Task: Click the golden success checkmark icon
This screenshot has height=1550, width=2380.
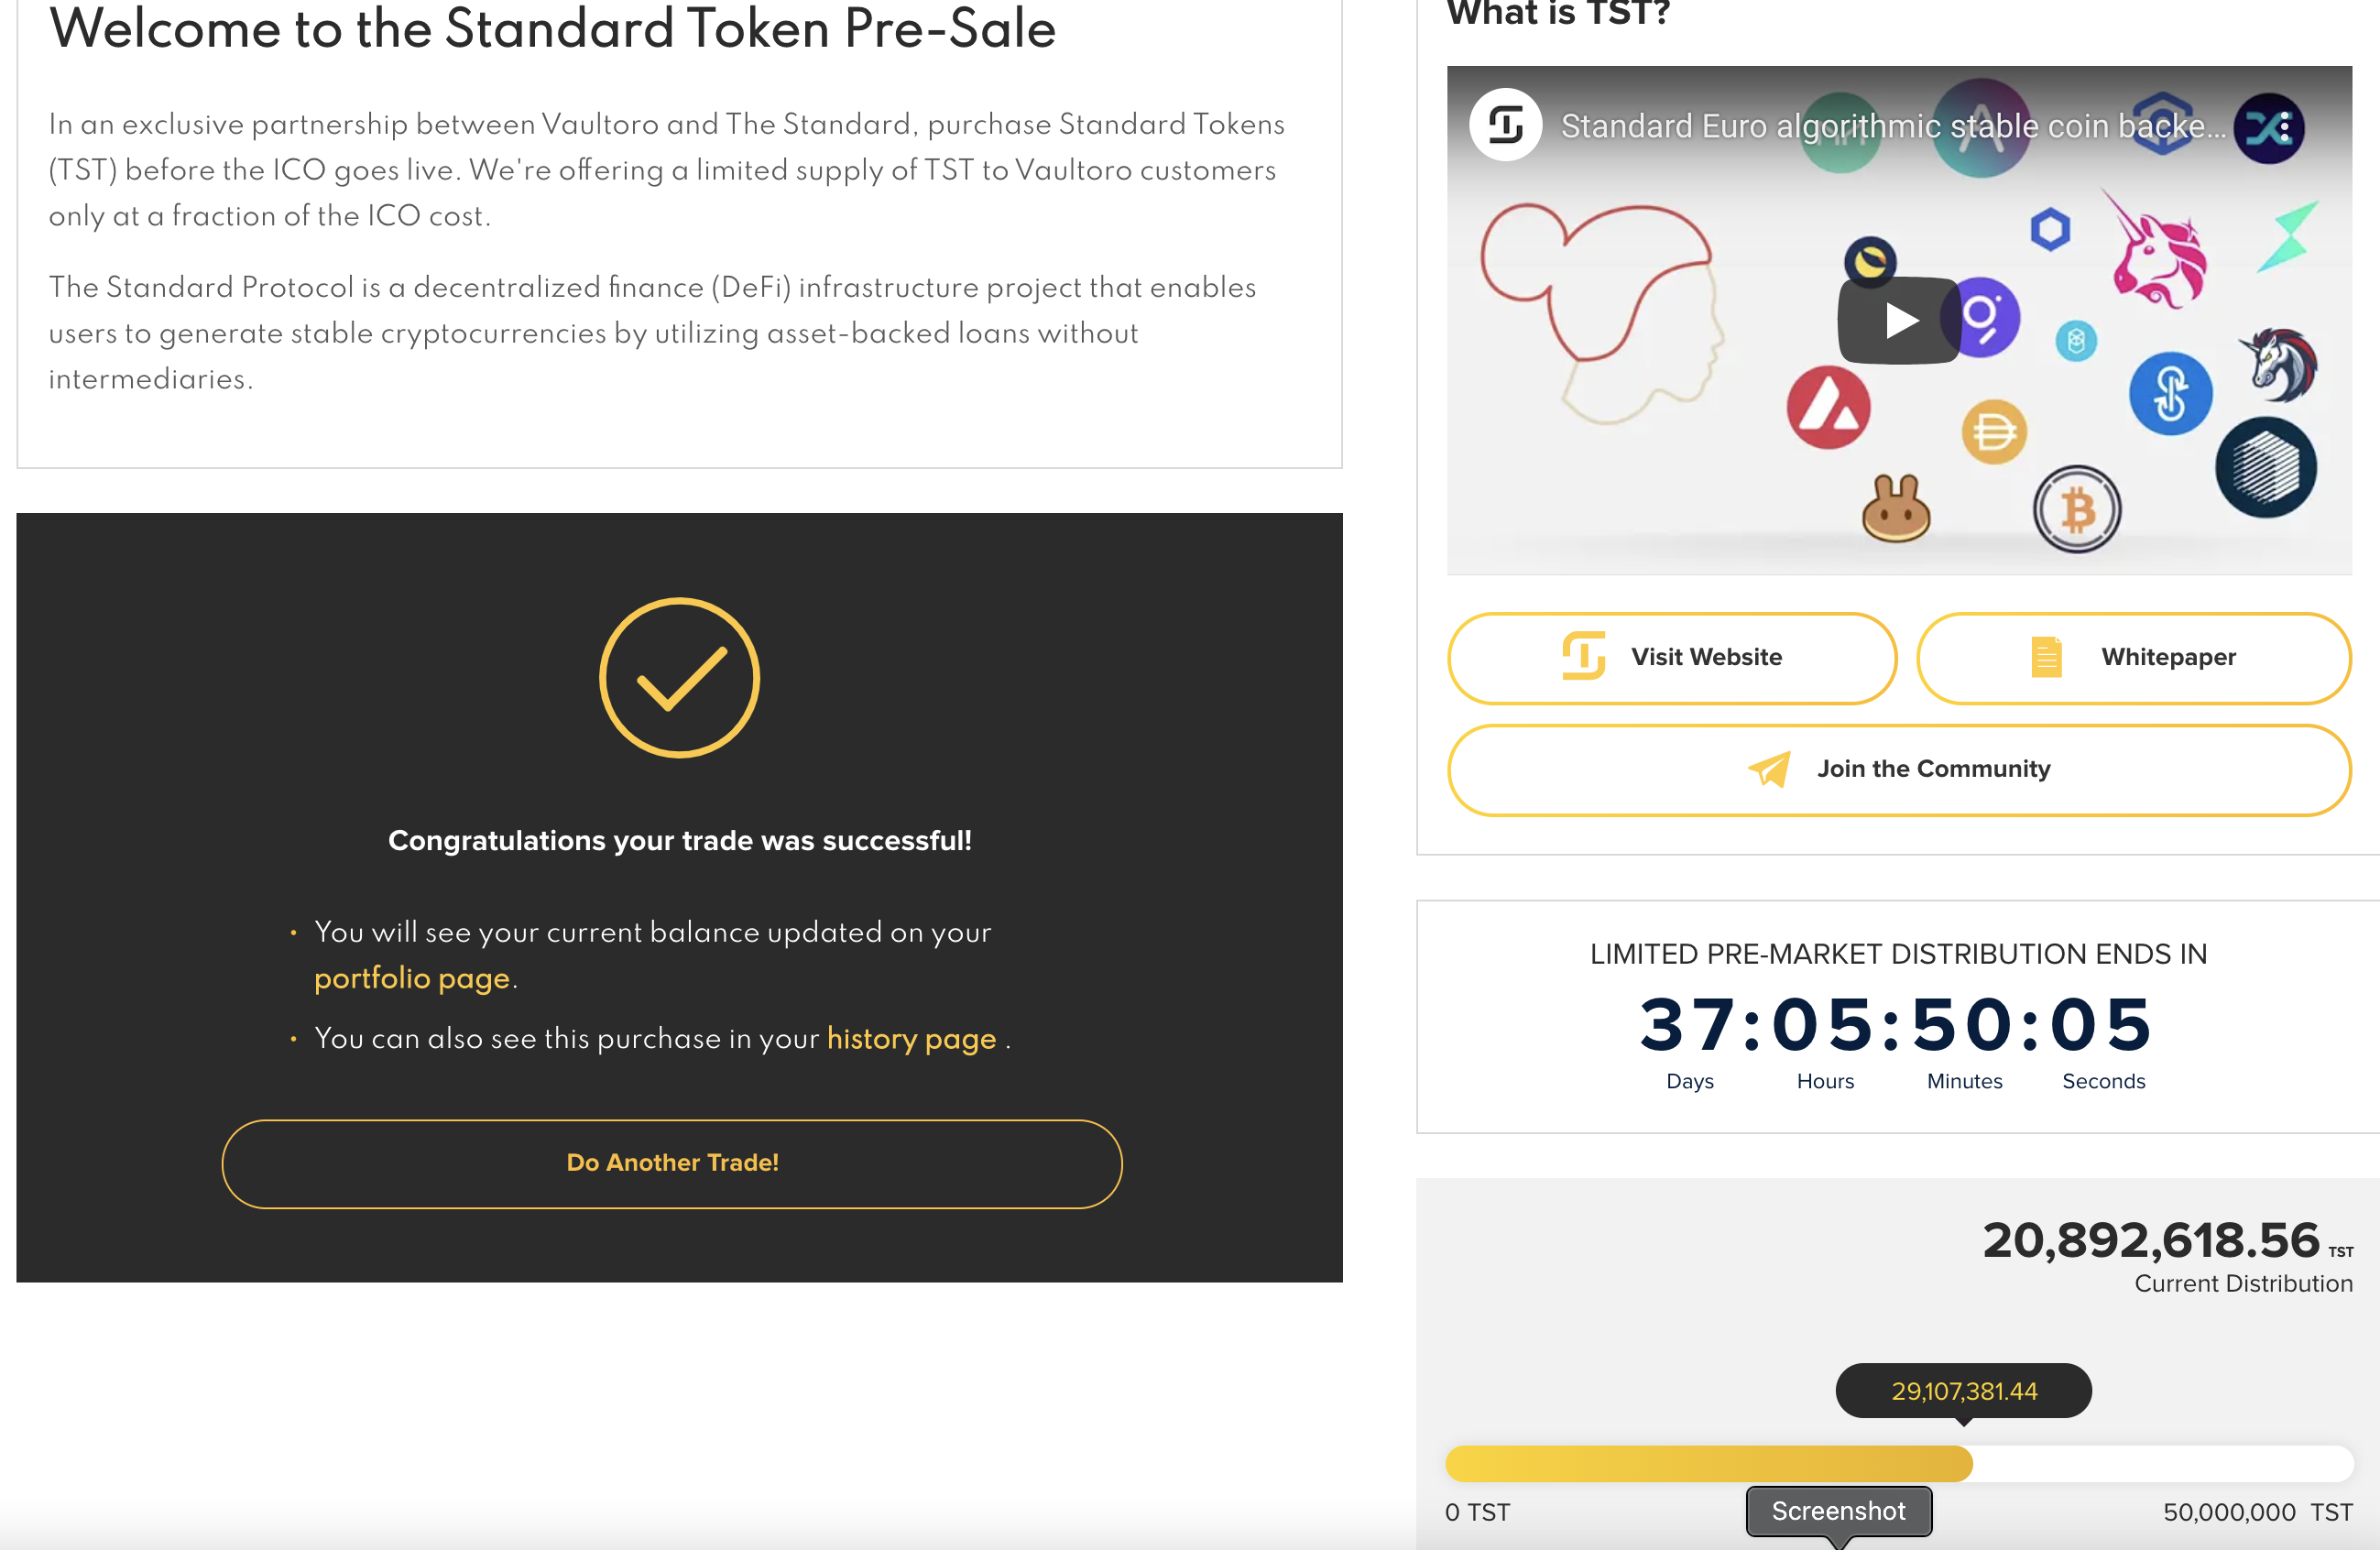Action: point(679,678)
